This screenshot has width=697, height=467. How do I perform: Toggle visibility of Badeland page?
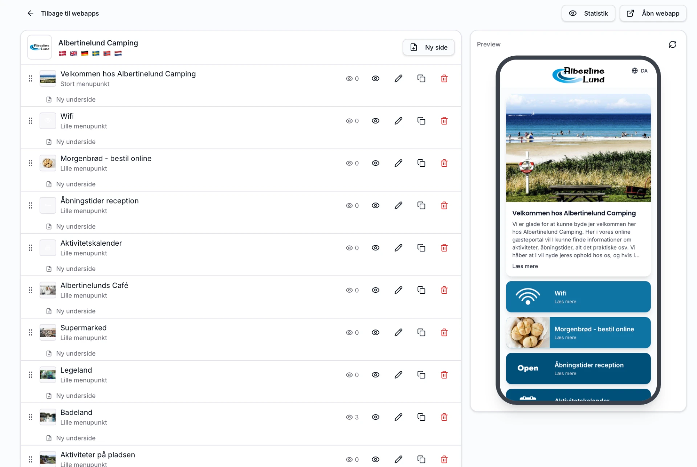(375, 417)
